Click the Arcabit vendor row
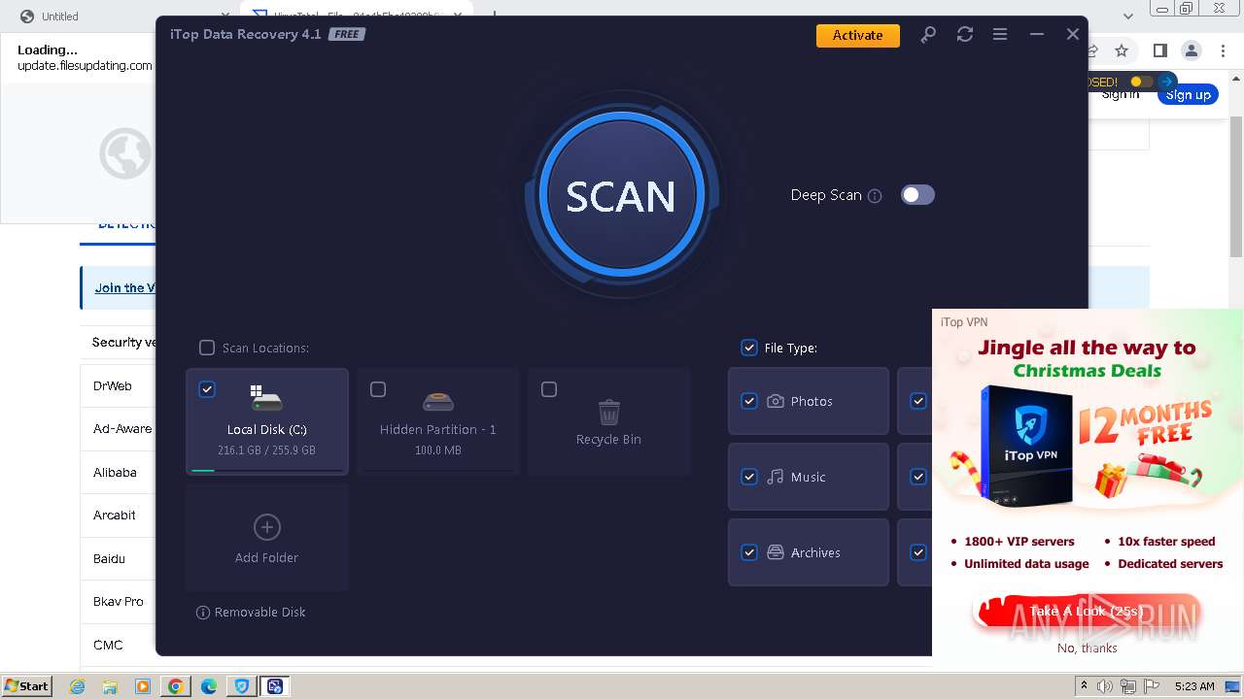 (118, 516)
